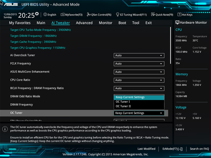The image size is (211, 158).
Task: Click the 3500 MHz CPU frequency value
Action: [x=181, y=40]
